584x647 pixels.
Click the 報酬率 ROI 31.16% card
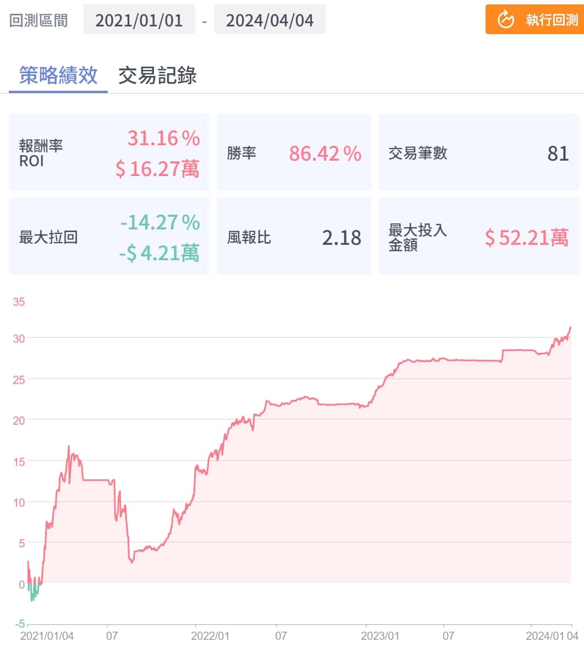click(x=109, y=152)
